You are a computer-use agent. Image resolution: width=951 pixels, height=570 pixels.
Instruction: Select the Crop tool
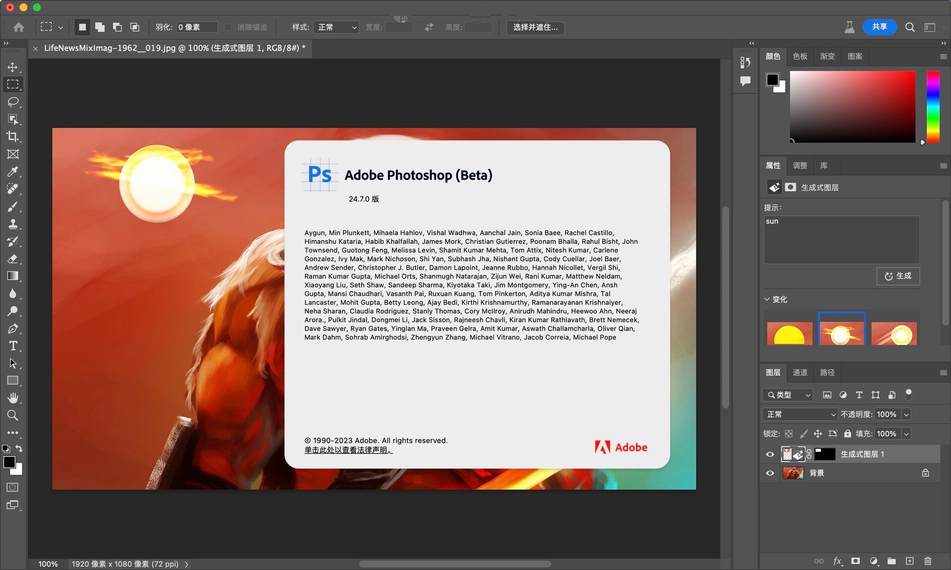13,137
